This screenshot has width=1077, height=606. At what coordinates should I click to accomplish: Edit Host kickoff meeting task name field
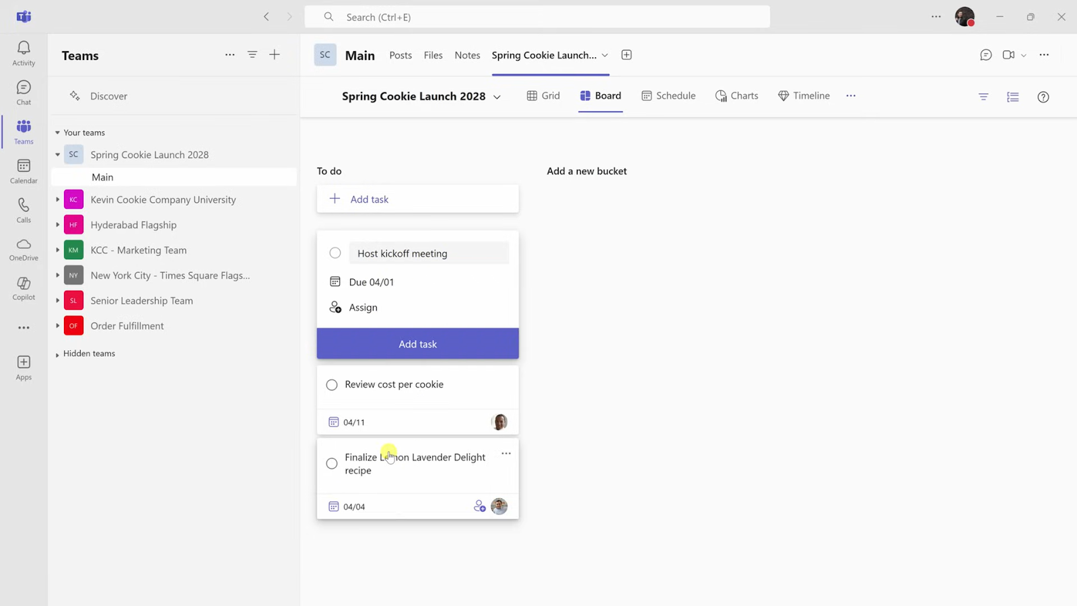[429, 253]
